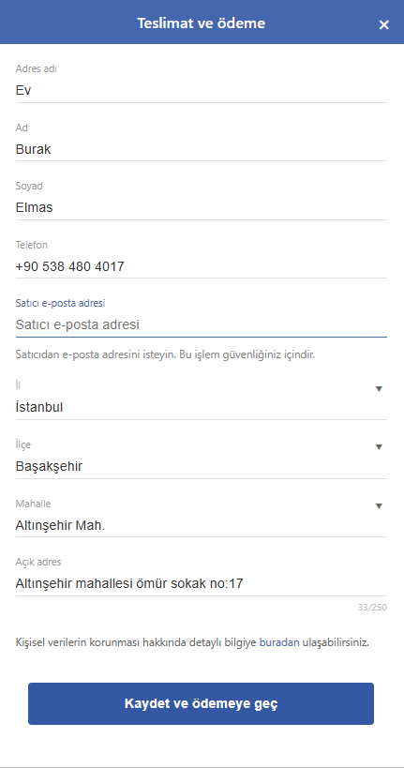Close the Teslimat ve ödeme dialog
This screenshot has height=768, width=404.
point(383,25)
